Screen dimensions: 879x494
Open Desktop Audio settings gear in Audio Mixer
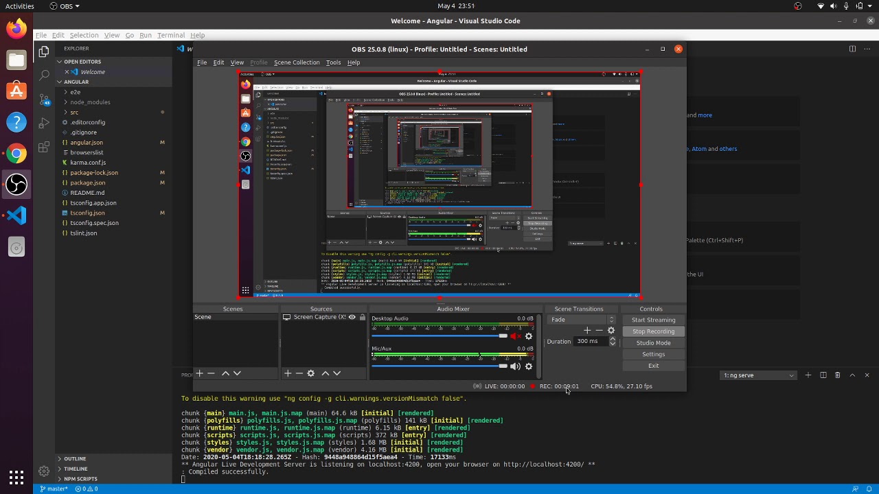click(x=529, y=336)
